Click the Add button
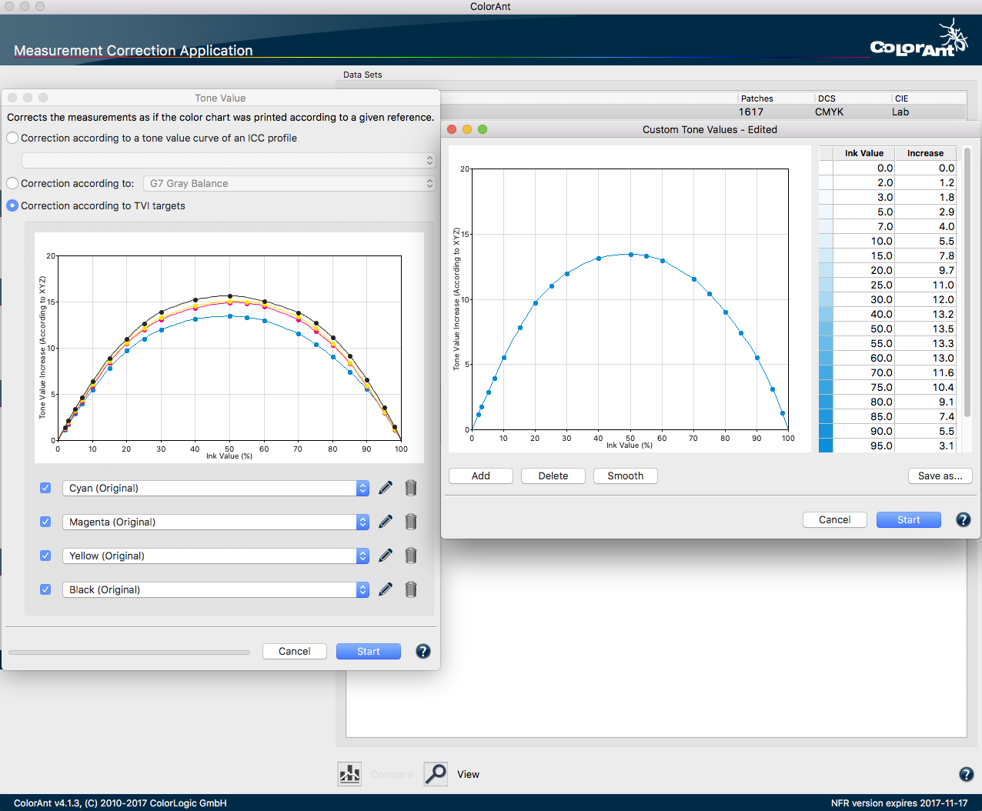982x811 pixels. coord(481,476)
